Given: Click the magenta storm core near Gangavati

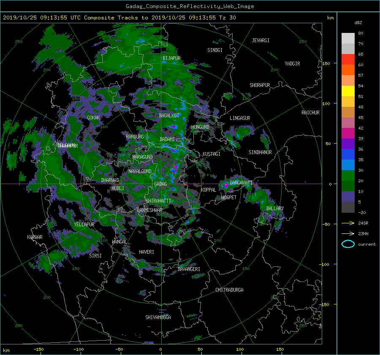Looking at the screenshot, I should 226,185.
